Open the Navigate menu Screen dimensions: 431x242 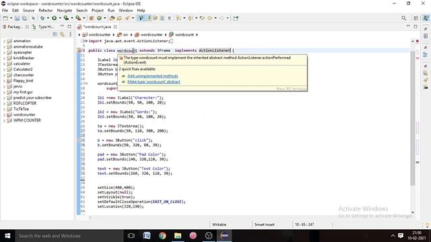point(65,11)
